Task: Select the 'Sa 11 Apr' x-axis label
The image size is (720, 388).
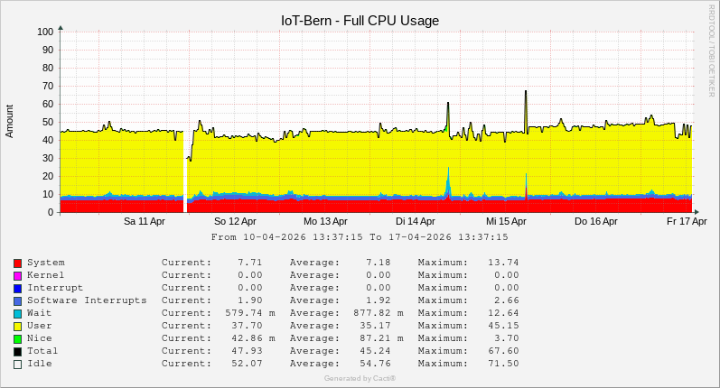Action: [x=145, y=221]
